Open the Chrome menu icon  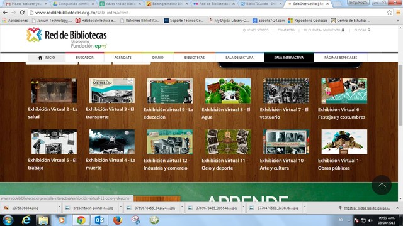click(x=399, y=13)
